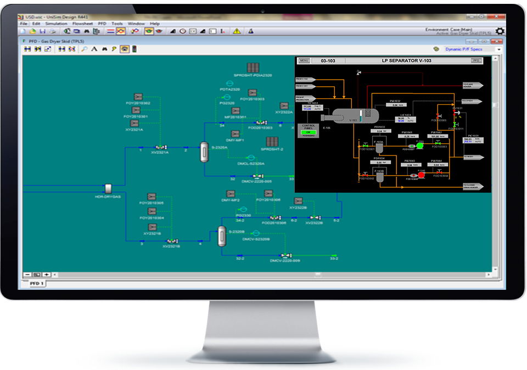Screen dimensions: 527x370
Task: Open the Simulation menu
Action: point(55,24)
